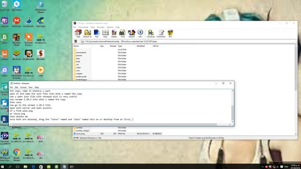301x169 pixels.
Task: Open Notepad Edit menu
Action: coord(16,87)
